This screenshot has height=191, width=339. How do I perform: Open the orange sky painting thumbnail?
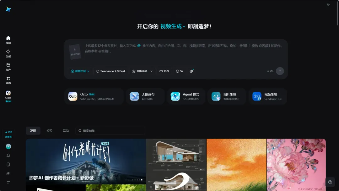(237, 165)
